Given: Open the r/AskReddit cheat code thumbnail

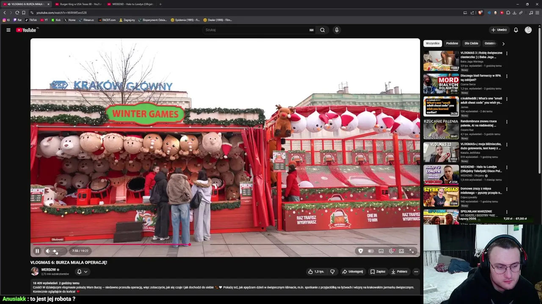Looking at the screenshot, I should pyautogui.click(x=441, y=106).
